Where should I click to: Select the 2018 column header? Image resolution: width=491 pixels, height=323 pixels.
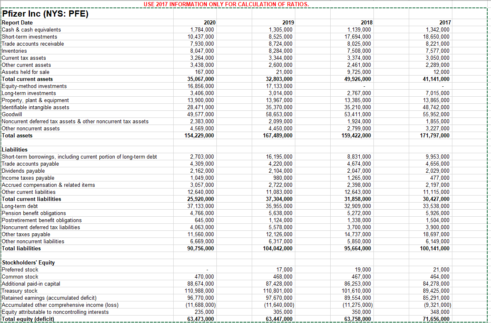tap(367, 22)
